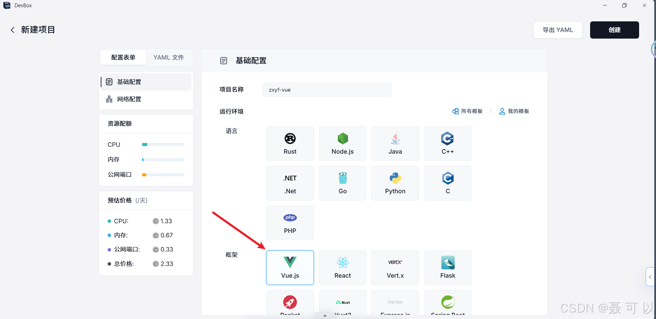The width and height of the screenshot is (656, 319).
Task: Go to 网络配置 section in sidebar
Action: (146, 99)
